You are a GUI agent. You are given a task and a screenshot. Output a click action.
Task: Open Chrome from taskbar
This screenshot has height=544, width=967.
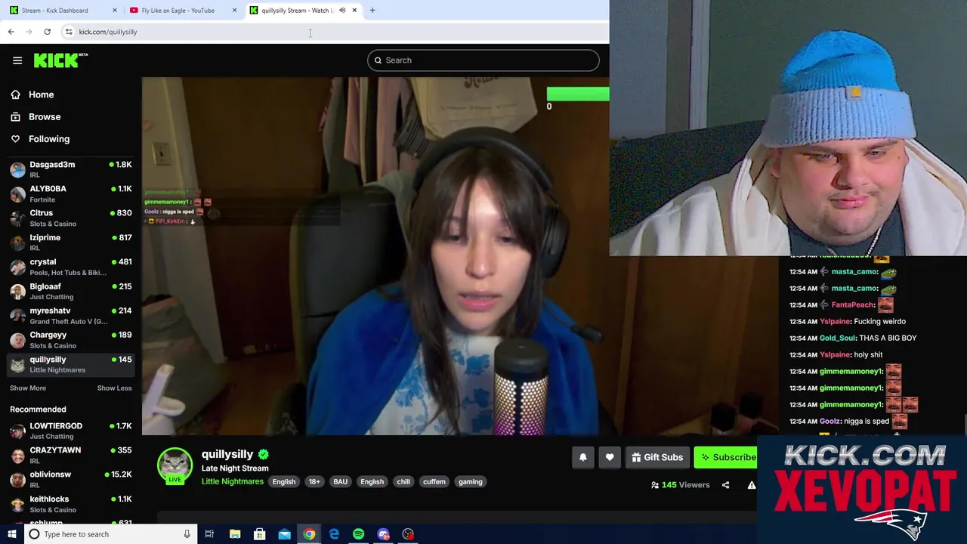[309, 534]
